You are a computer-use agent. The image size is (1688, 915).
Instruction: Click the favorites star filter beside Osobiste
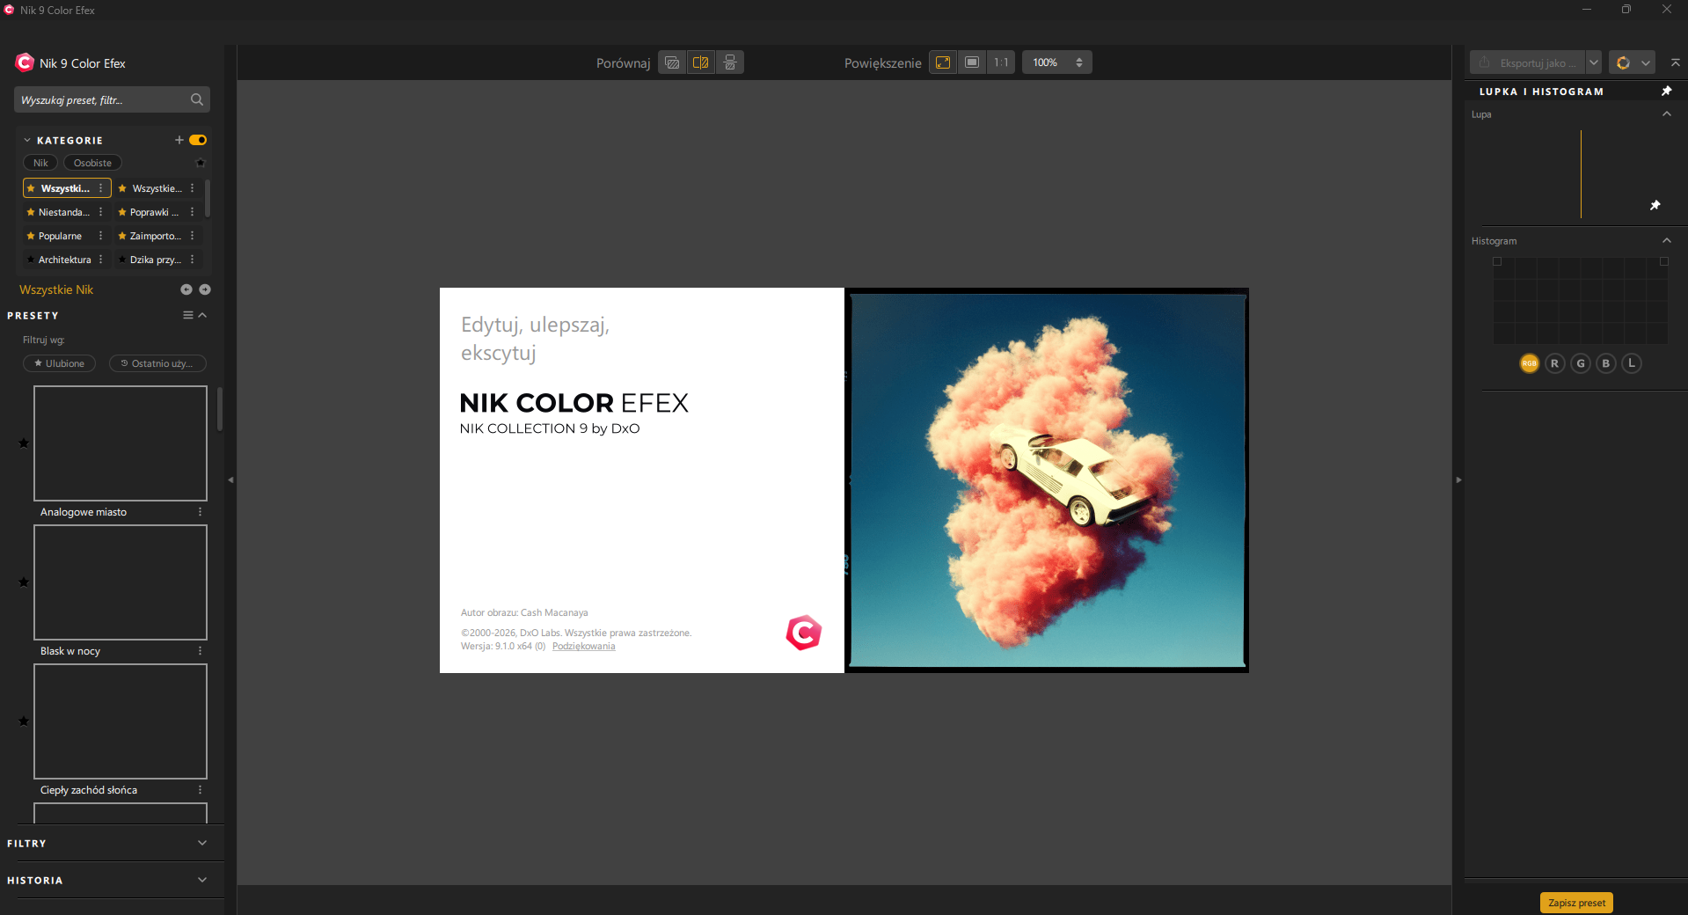[x=201, y=163]
